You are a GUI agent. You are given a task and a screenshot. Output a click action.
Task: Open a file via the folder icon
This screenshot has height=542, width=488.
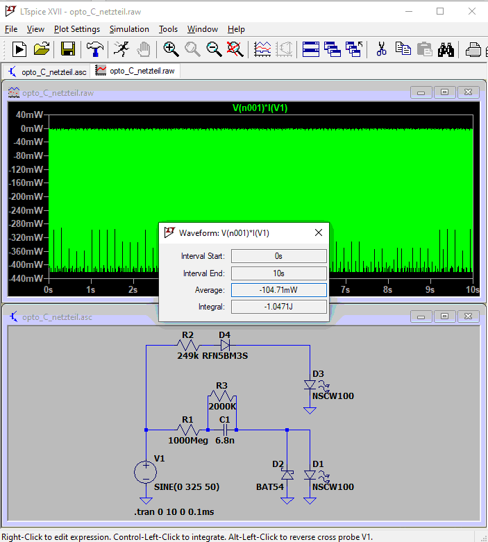42,49
